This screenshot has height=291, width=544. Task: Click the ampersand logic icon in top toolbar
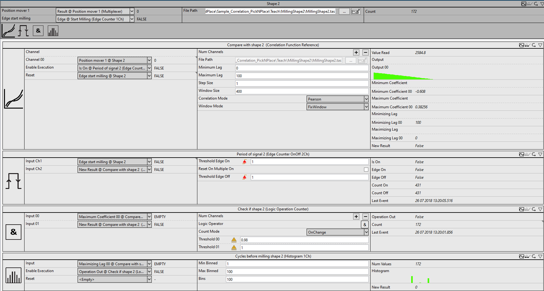point(38,31)
